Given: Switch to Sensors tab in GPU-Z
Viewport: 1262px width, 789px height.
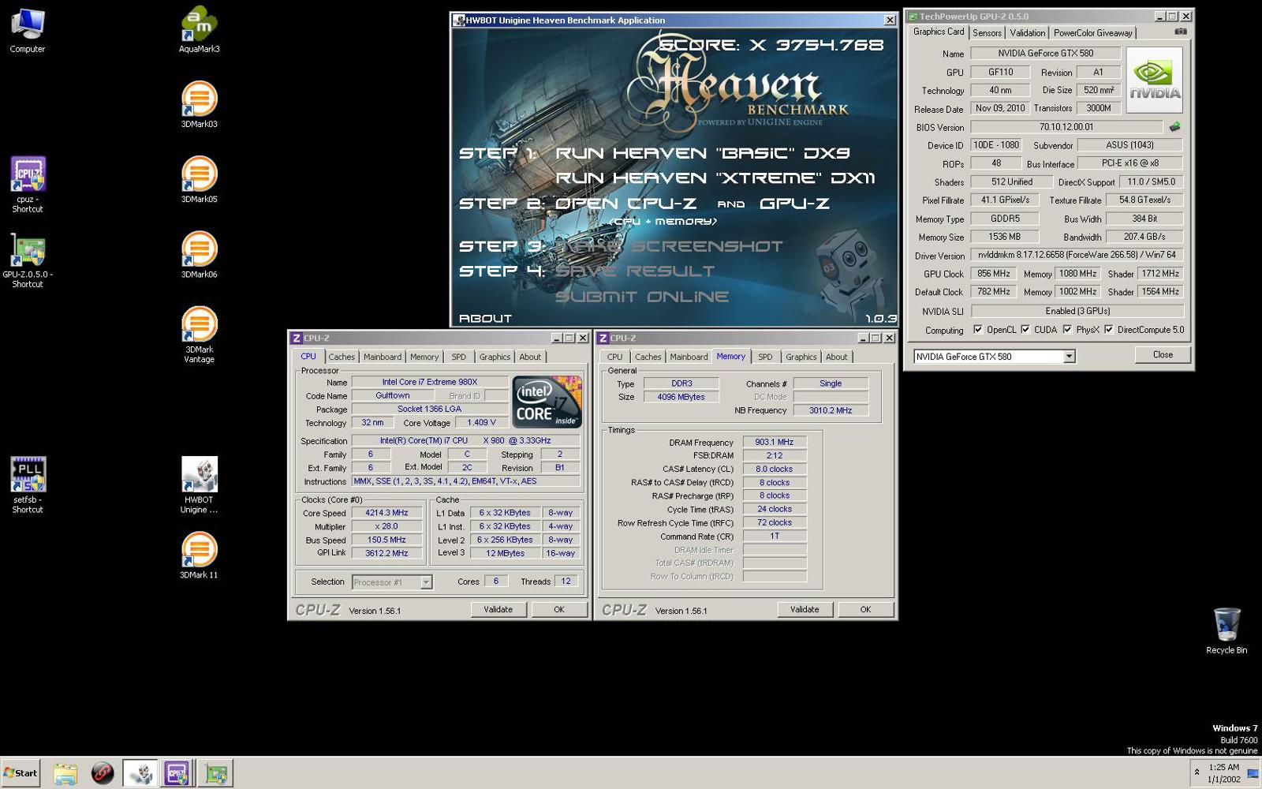Looking at the screenshot, I should [987, 33].
